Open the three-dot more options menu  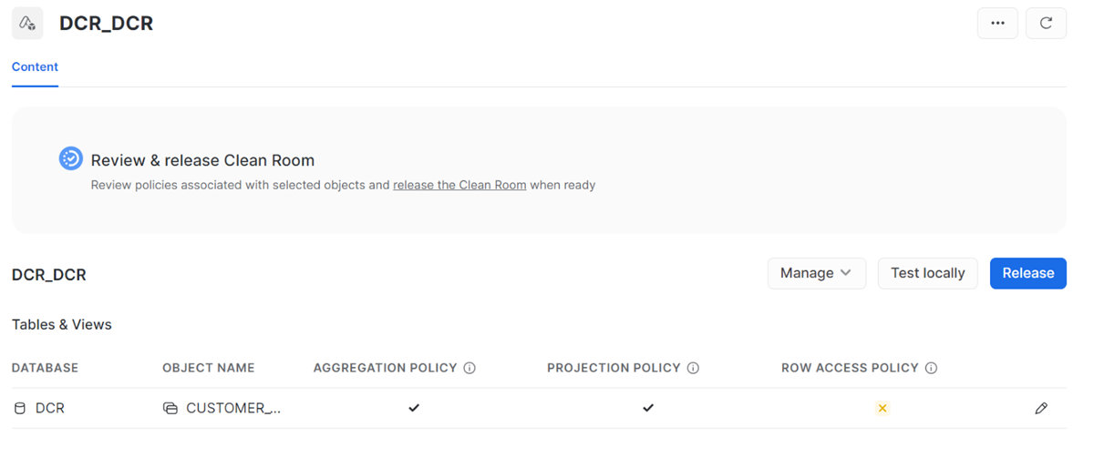coord(997,24)
